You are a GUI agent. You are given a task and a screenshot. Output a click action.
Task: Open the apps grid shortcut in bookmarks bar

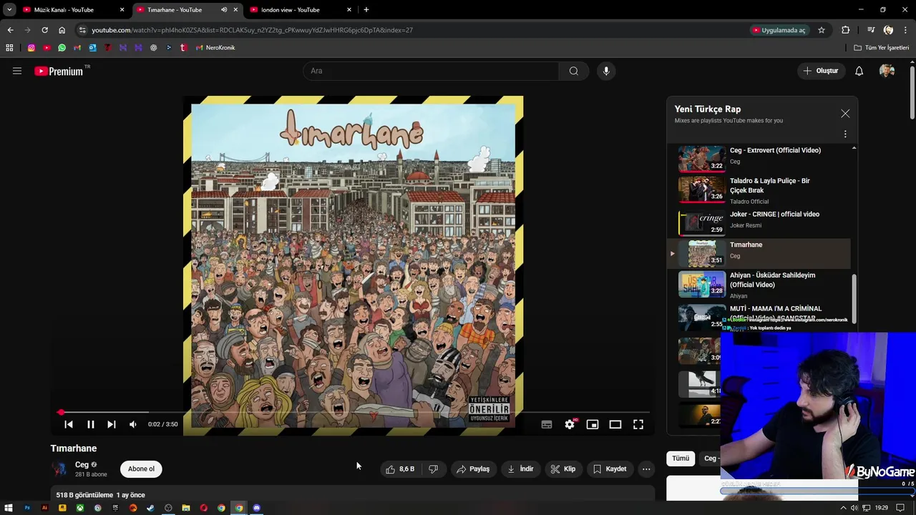click(x=9, y=48)
